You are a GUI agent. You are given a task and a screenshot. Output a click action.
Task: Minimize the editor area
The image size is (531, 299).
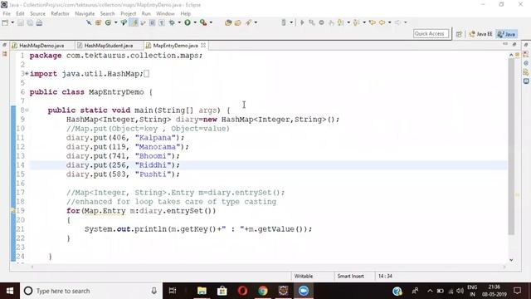pyautogui.click(x=505, y=44)
